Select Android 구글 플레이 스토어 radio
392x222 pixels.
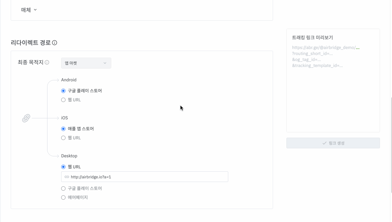[x=63, y=91]
